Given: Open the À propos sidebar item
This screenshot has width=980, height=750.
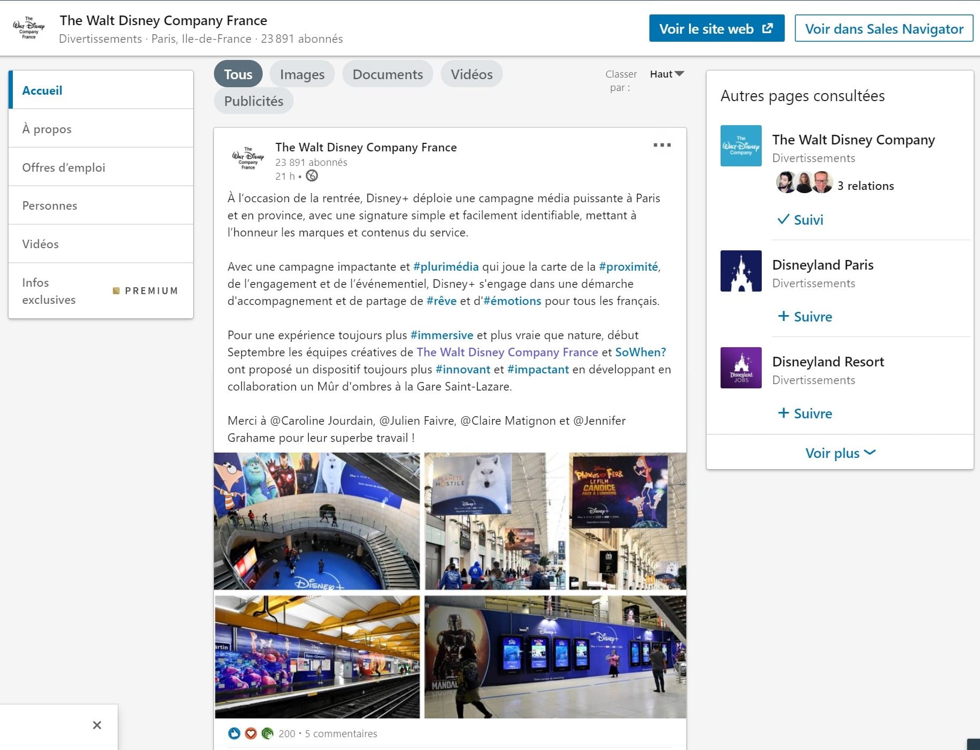Looking at the screenshot, I should coord(101,128).
